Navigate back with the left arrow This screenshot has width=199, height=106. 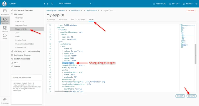45,4
